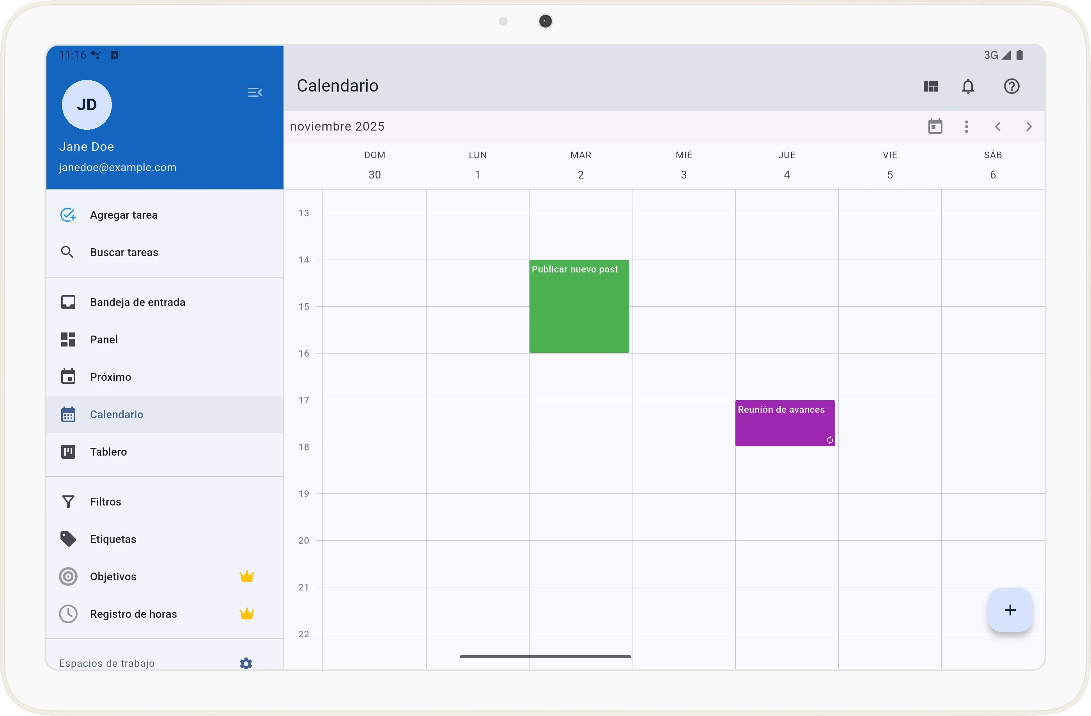
Task: Select Agregar tarea in the sidebar
Action: tap(124, 215)
